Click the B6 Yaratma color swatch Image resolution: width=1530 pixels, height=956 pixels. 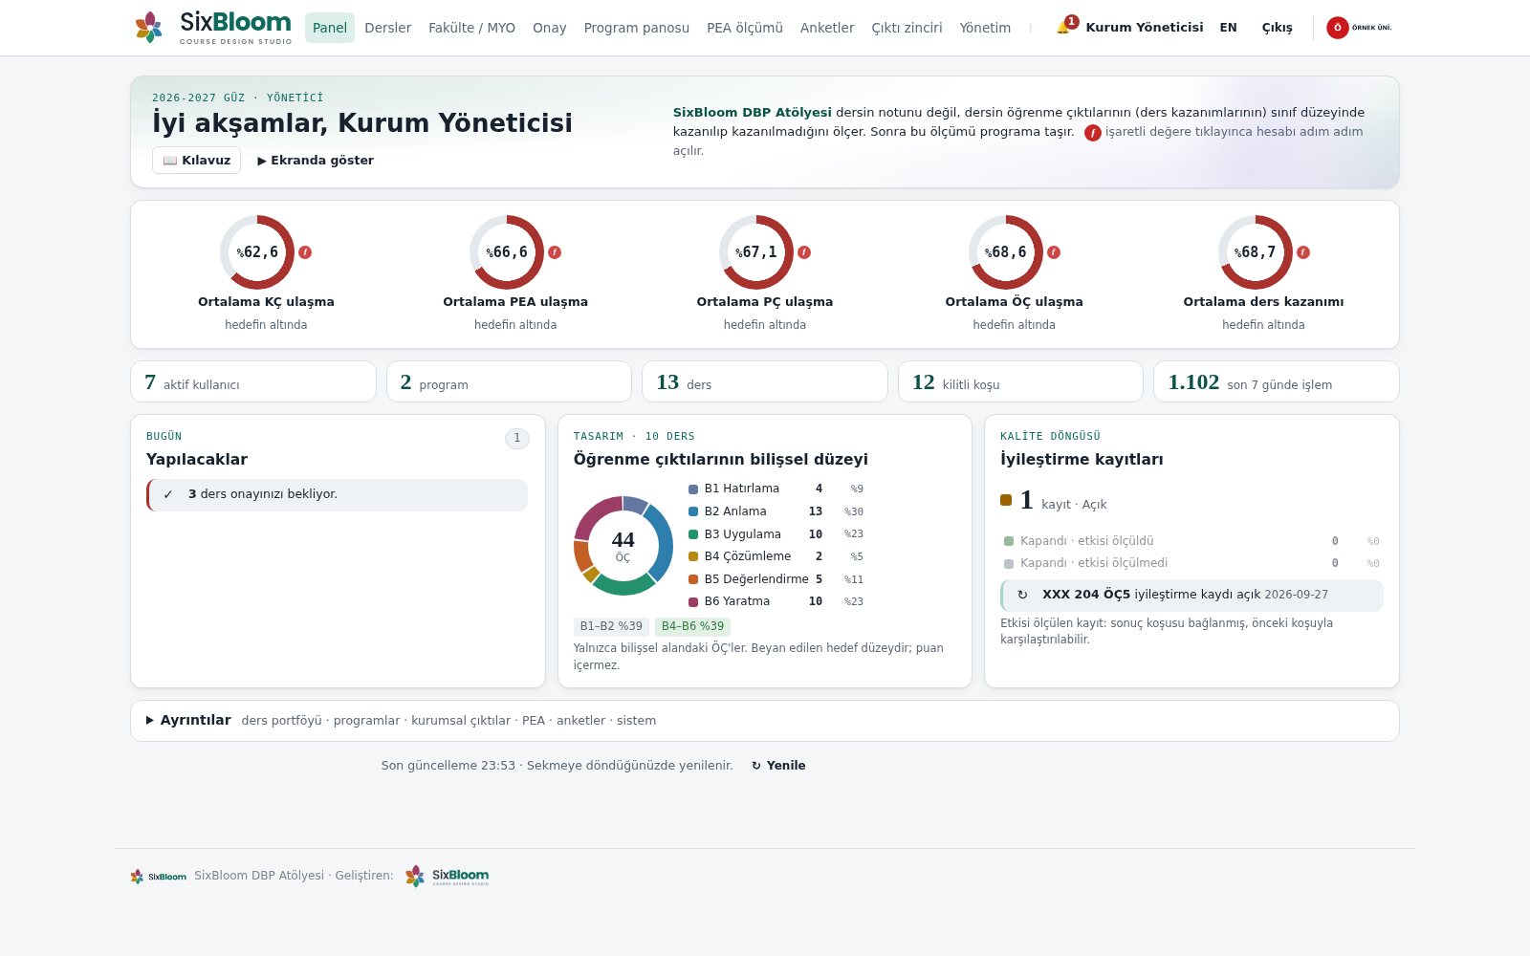[x=693, y=601]
